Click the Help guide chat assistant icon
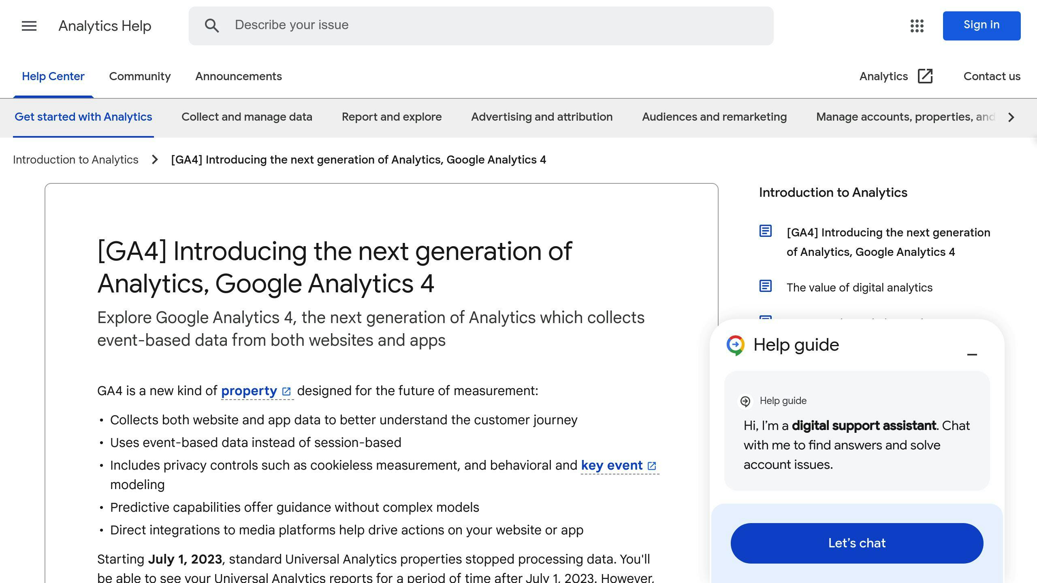 736,345
